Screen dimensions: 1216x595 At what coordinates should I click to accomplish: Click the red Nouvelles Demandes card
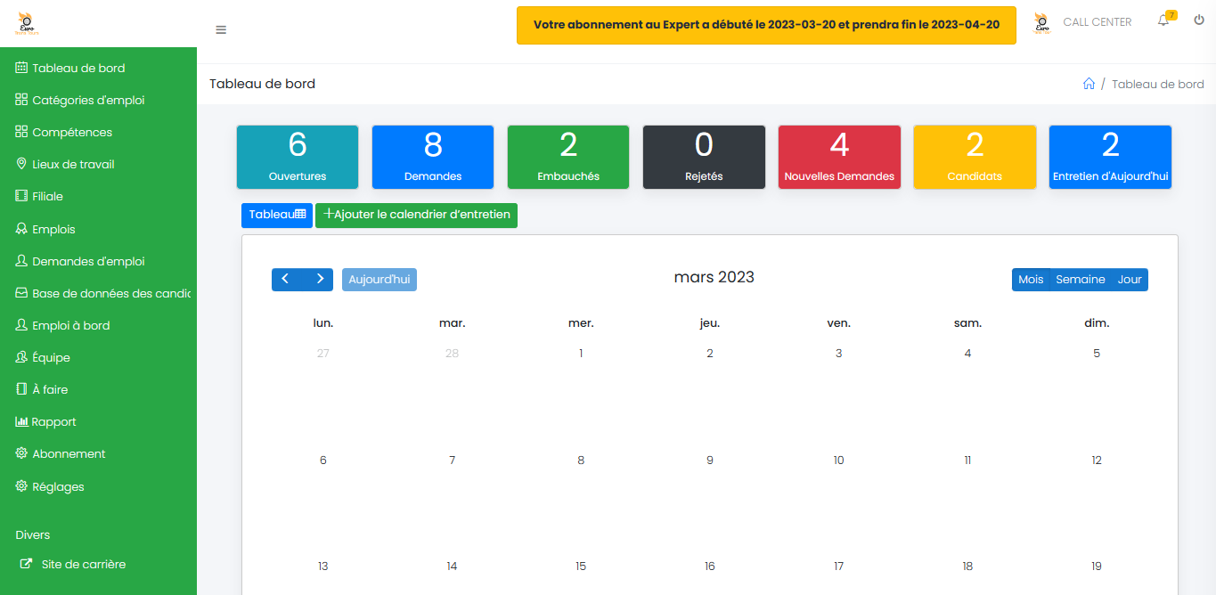pyautogui.click(x=839, y=157)
